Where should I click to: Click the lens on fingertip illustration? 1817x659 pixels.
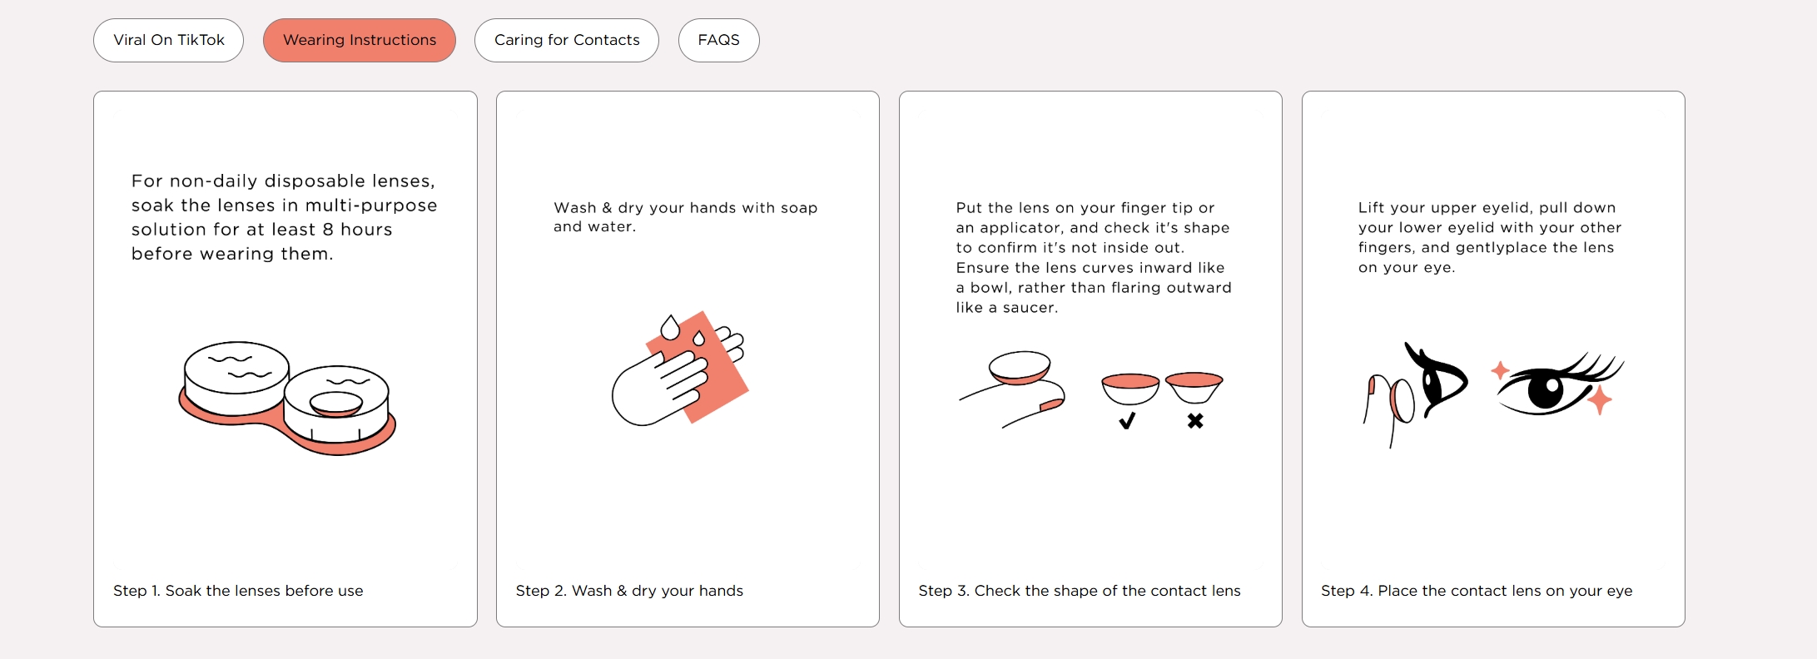[x=1013, y=388]
